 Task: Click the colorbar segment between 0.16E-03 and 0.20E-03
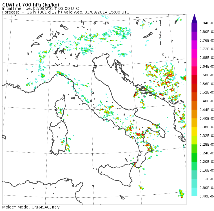click(194, 166)
